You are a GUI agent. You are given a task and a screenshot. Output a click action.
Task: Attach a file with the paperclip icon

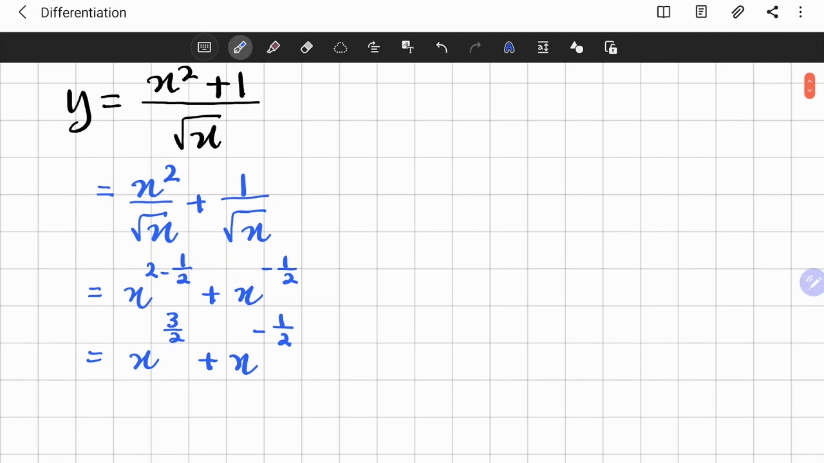point(738,12)
